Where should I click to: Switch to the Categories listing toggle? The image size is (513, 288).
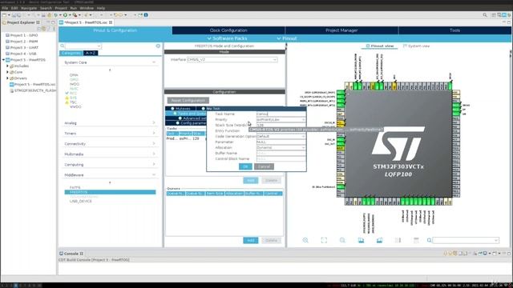point(71,53)
